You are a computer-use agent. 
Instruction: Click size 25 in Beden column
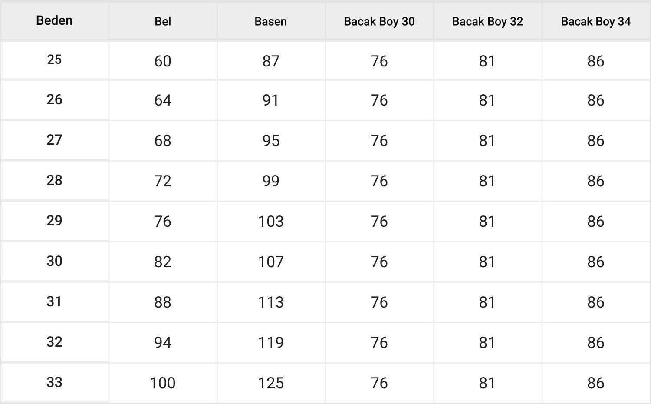[x=54, y=60]
